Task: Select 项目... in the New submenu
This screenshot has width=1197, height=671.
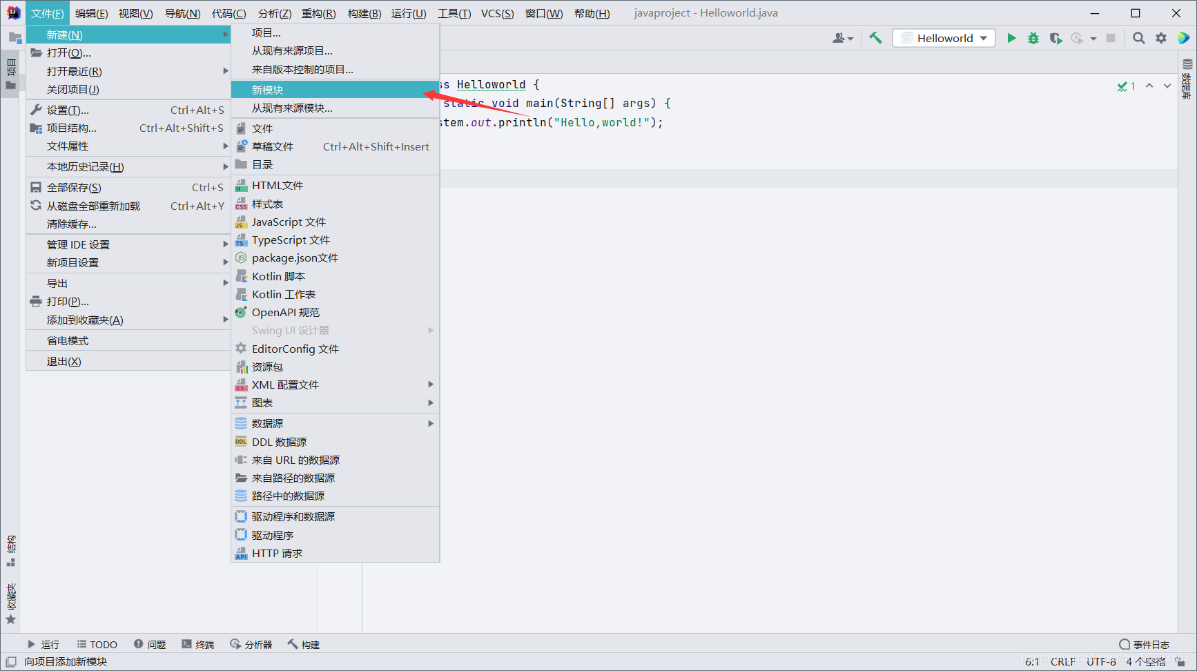Action: 335,32
